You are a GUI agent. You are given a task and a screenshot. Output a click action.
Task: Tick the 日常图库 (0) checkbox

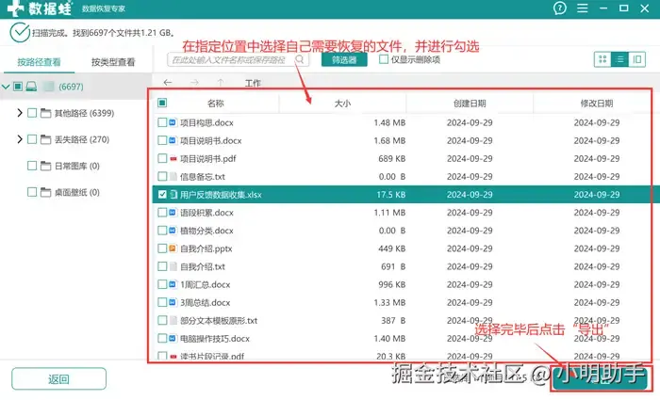coord(32,166)
